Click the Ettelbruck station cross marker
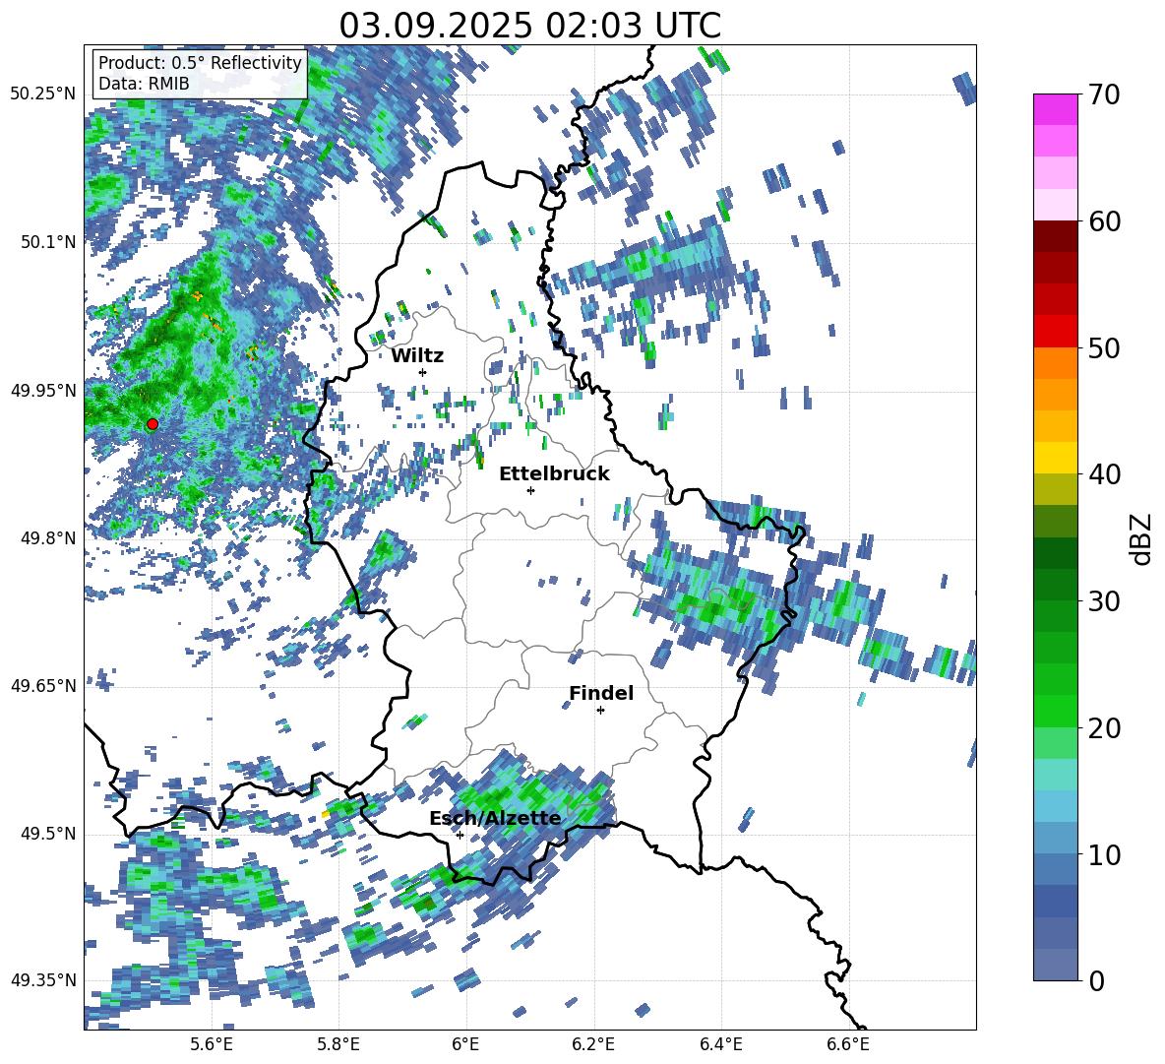The width and height of the screenshot is (1165, 1064). (x=530, y=490)
